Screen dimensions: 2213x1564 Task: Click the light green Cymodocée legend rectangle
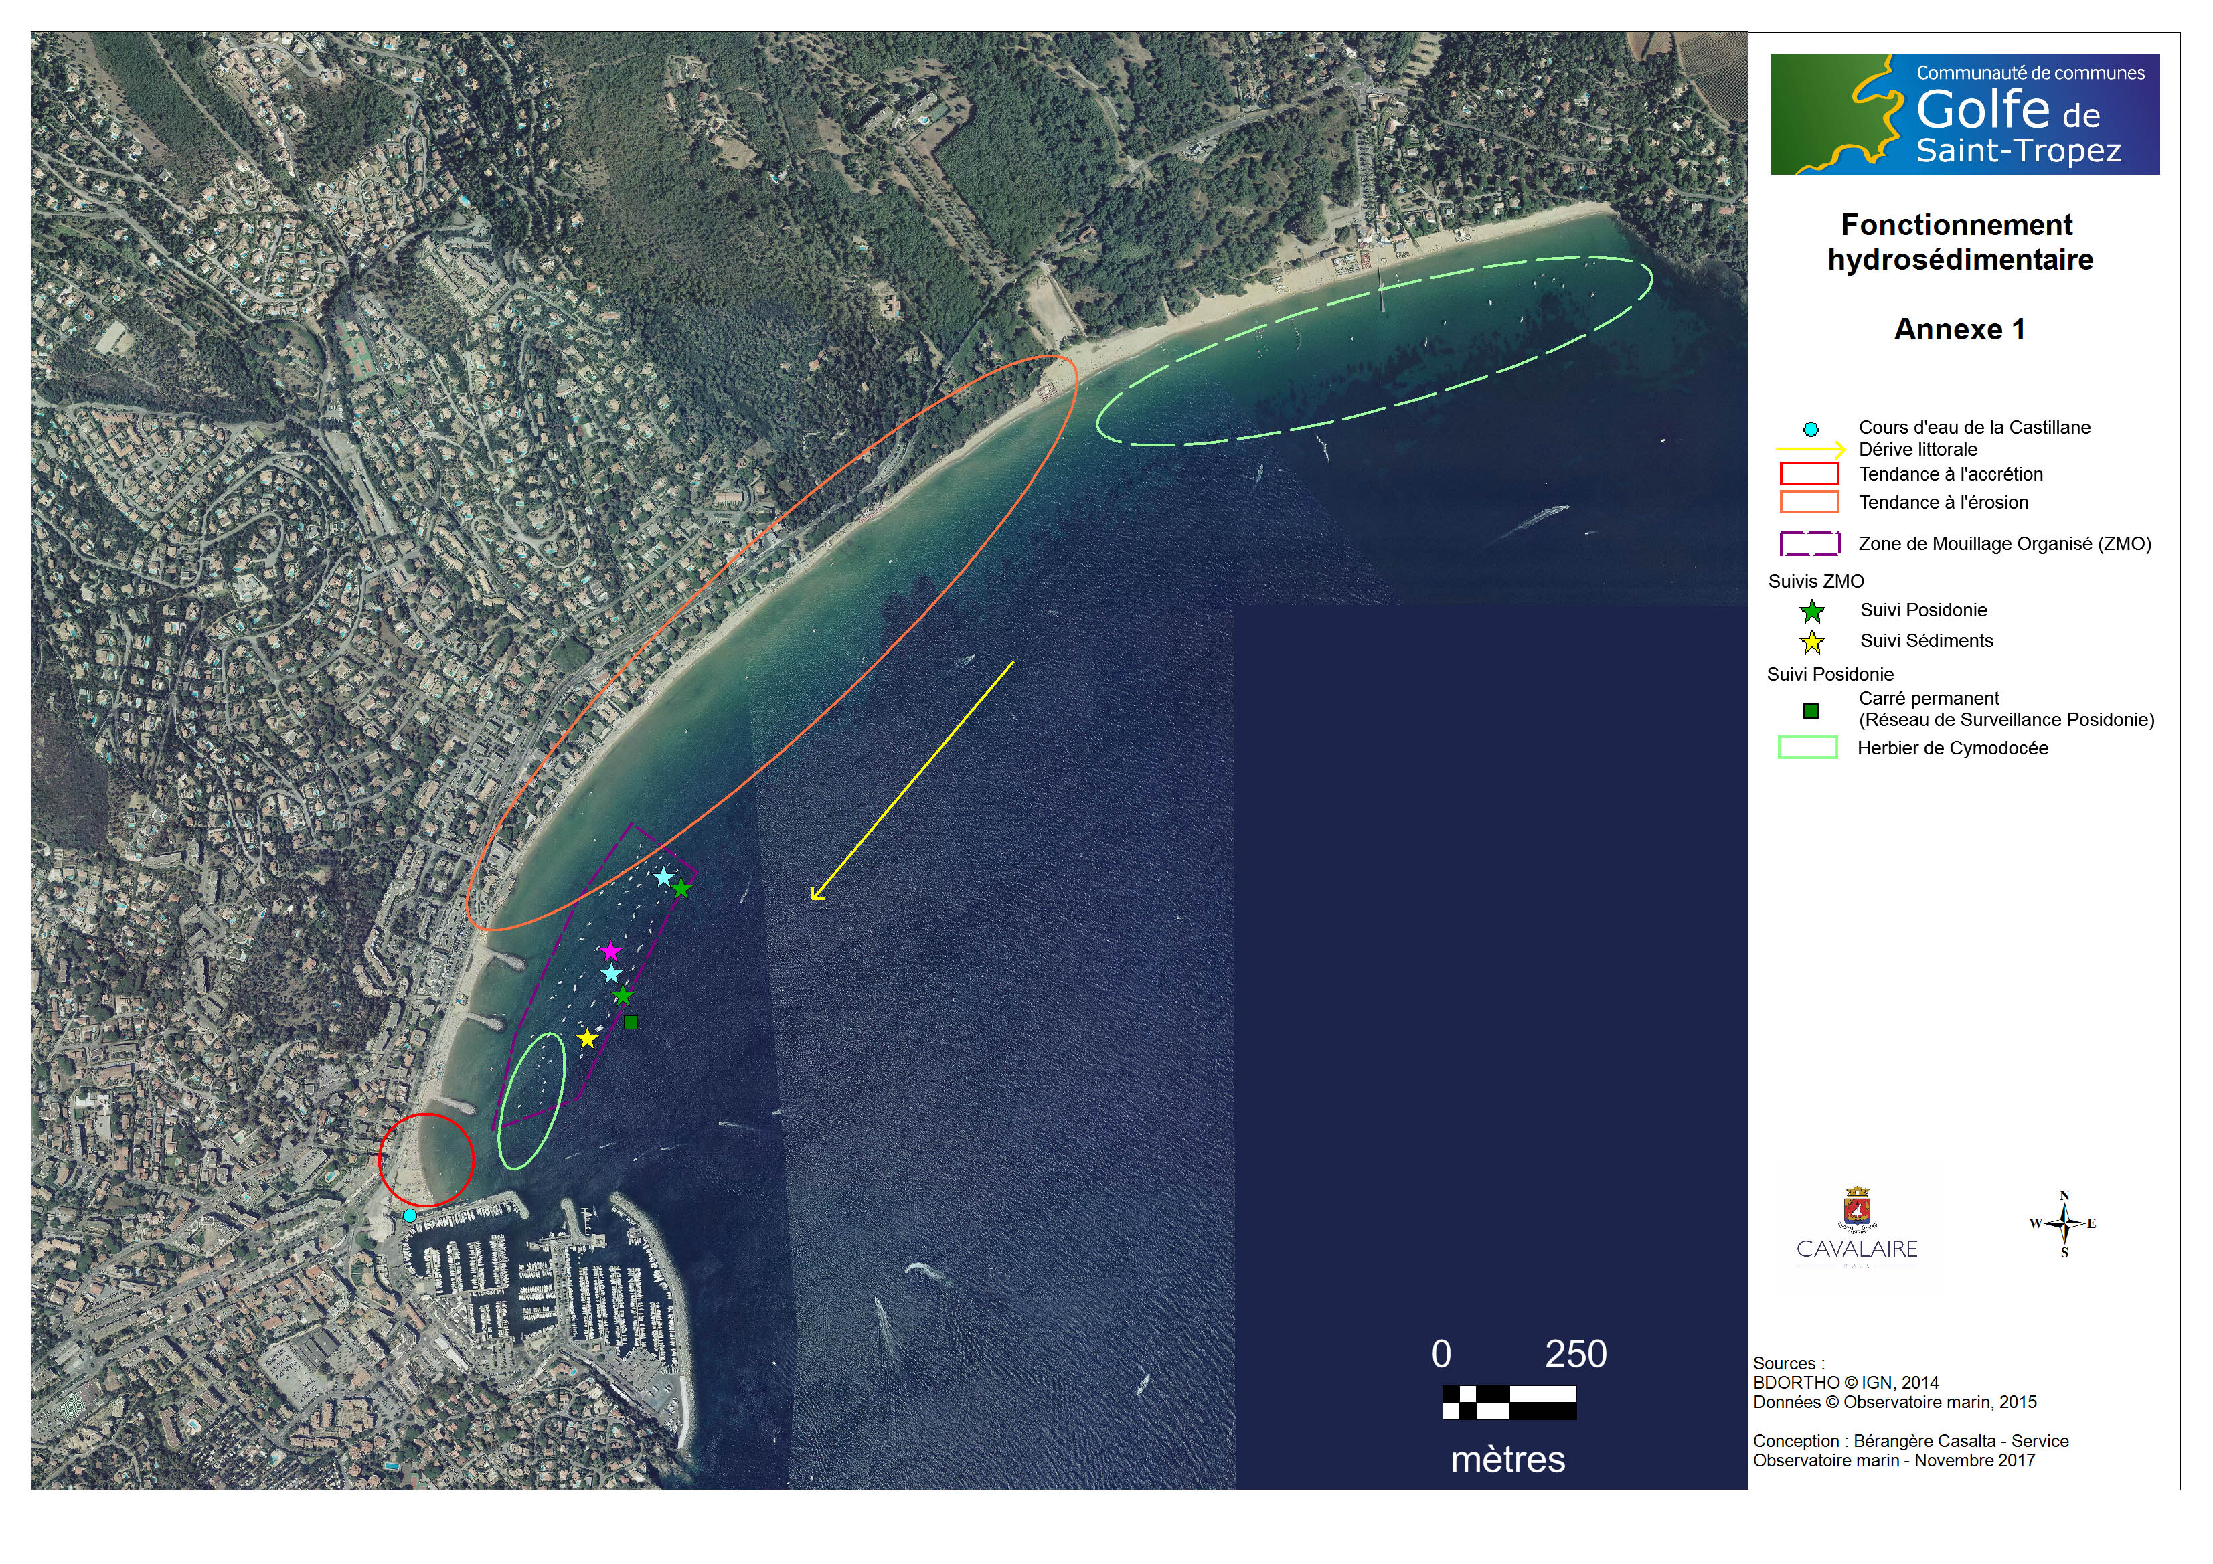pos(1807,748)
